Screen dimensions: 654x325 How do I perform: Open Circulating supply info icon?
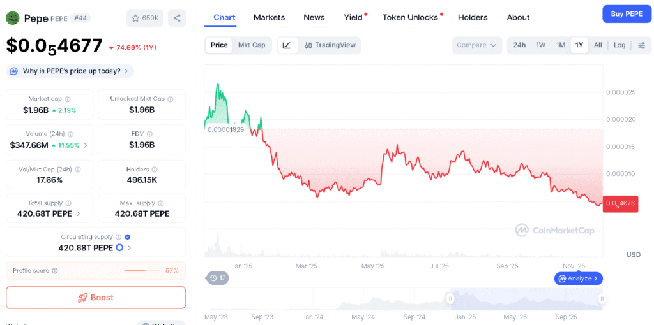(118, 237)
